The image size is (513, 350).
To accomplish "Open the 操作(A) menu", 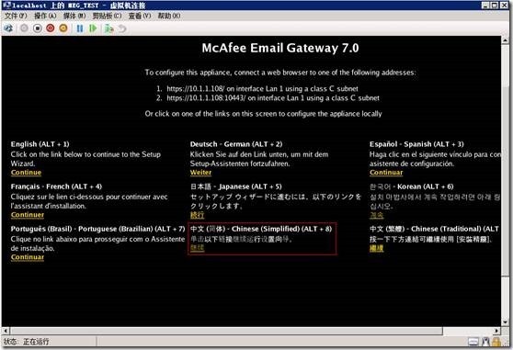I will tap(45, 16).
